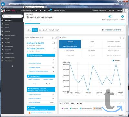Click the statistics bar-chart icon in the sidebar
This screenshot has height=117, width=129.
[2, 61]
